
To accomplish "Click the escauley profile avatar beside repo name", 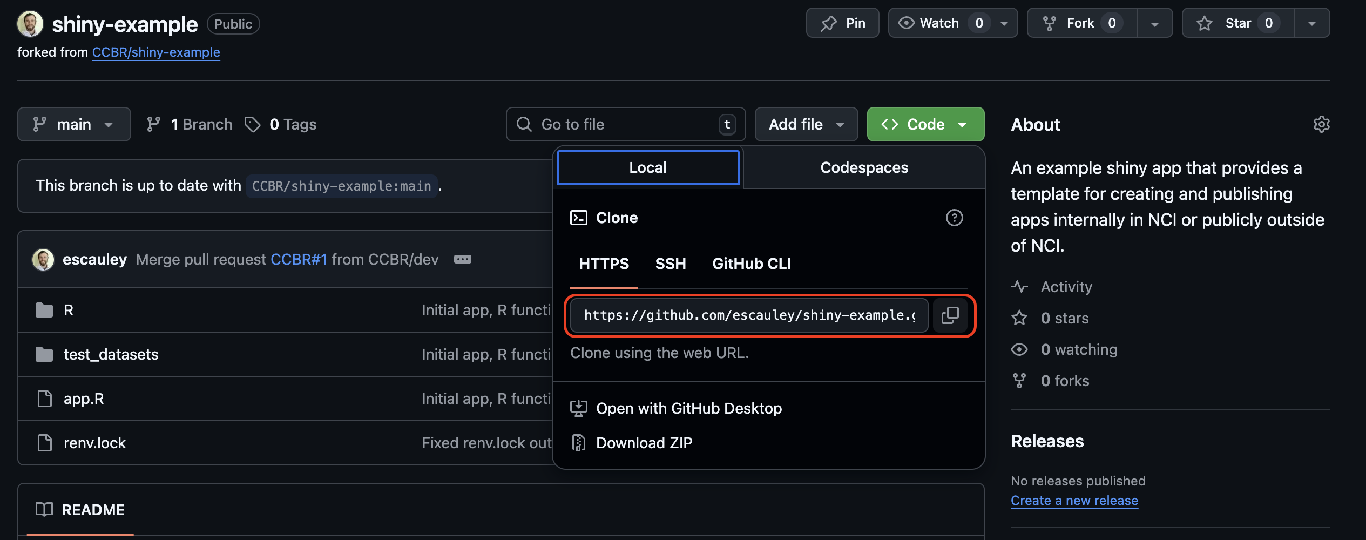I will (x=30, y=24).
